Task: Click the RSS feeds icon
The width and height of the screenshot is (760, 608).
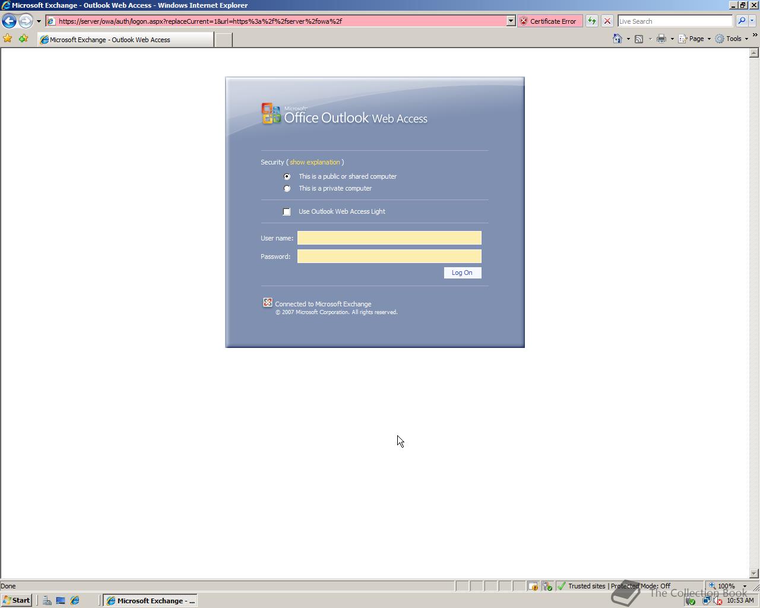Action: click(x=639, y=39)
